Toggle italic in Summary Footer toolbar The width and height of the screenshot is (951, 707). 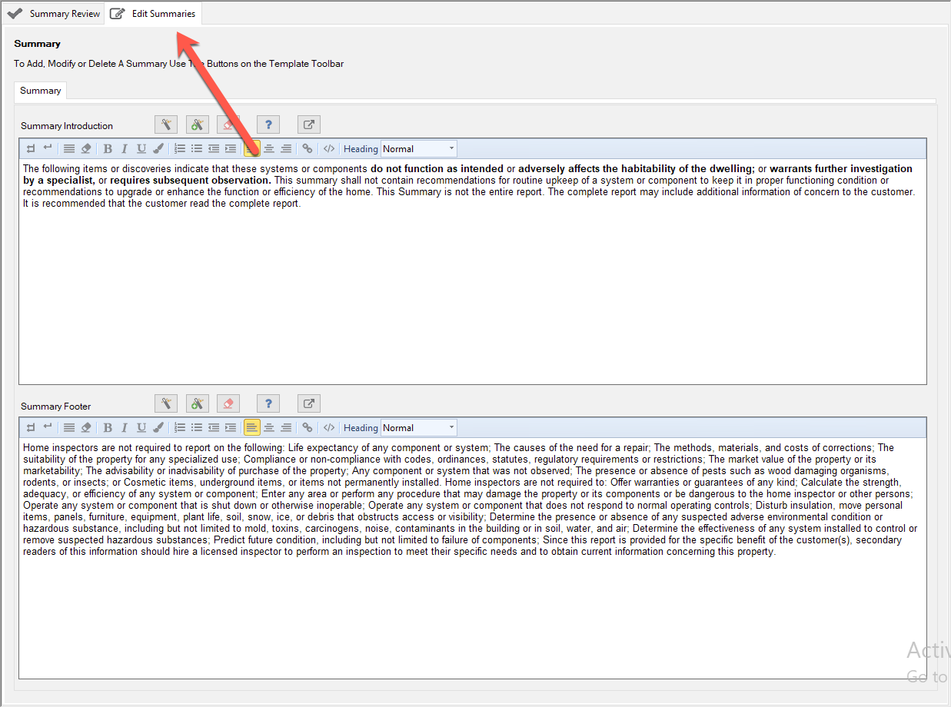click(125, 428)
